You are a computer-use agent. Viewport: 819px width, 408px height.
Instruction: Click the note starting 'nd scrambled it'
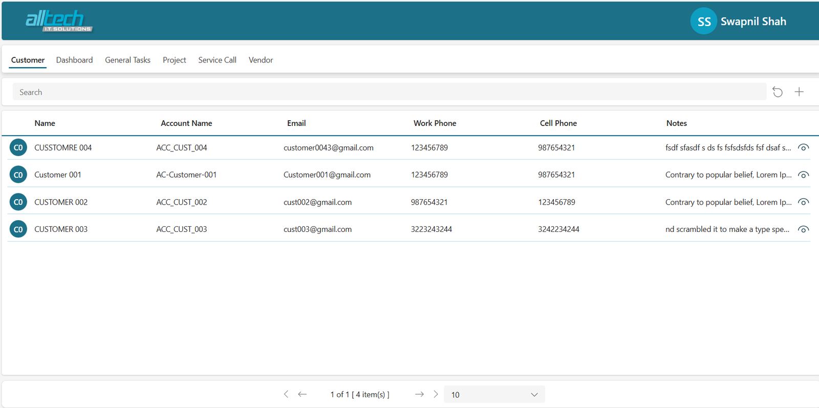point(727,229)
